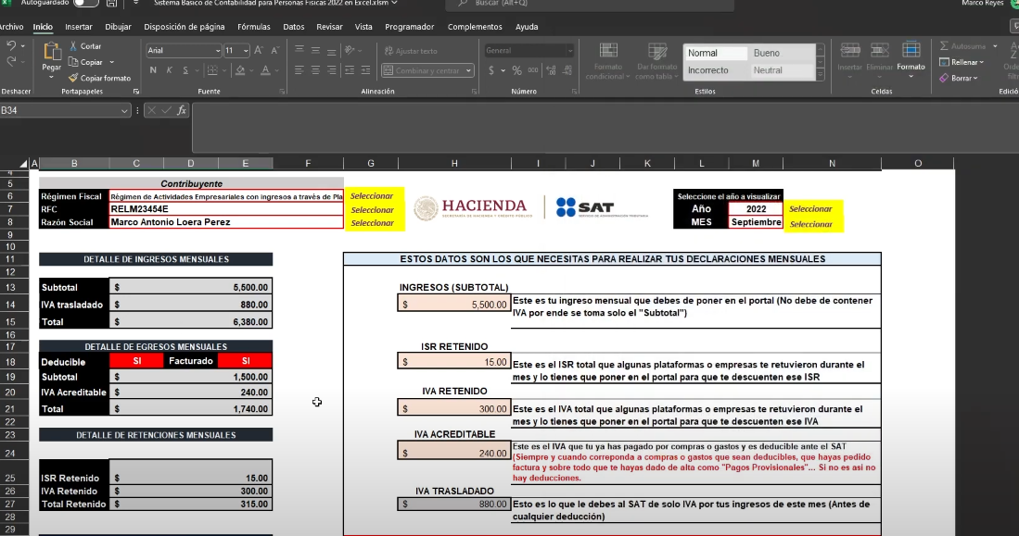Select the Septiembre month cell
This screenshot has height=536, width=1019.
[756, 222]
